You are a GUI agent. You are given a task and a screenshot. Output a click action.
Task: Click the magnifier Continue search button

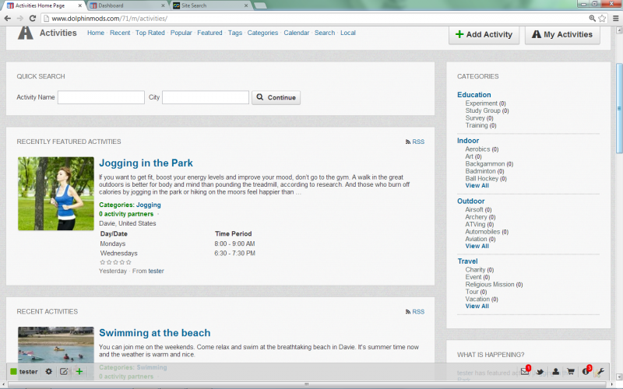click(276, 97)
